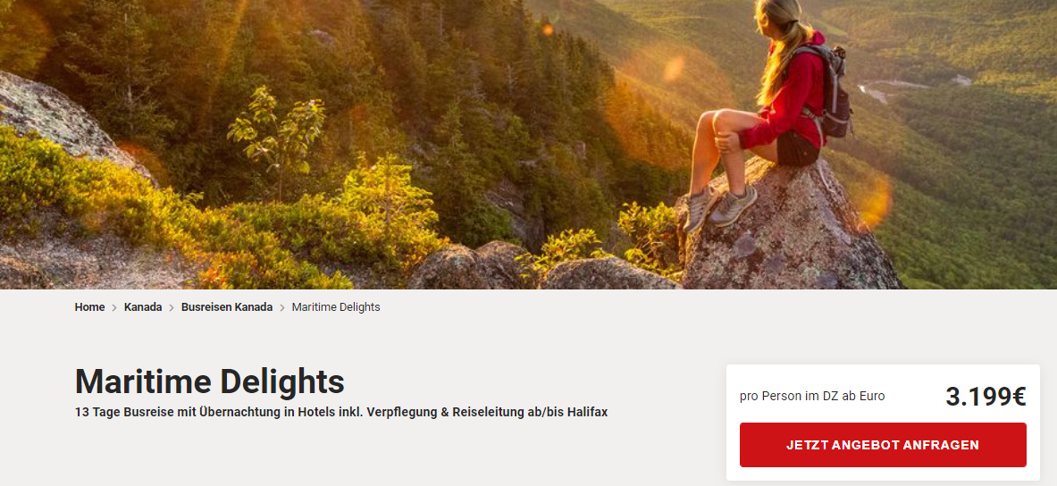Request offer via Jetzt Angebot Anfragen button
Screen dimensions: 1057x486
click(883, 445)
